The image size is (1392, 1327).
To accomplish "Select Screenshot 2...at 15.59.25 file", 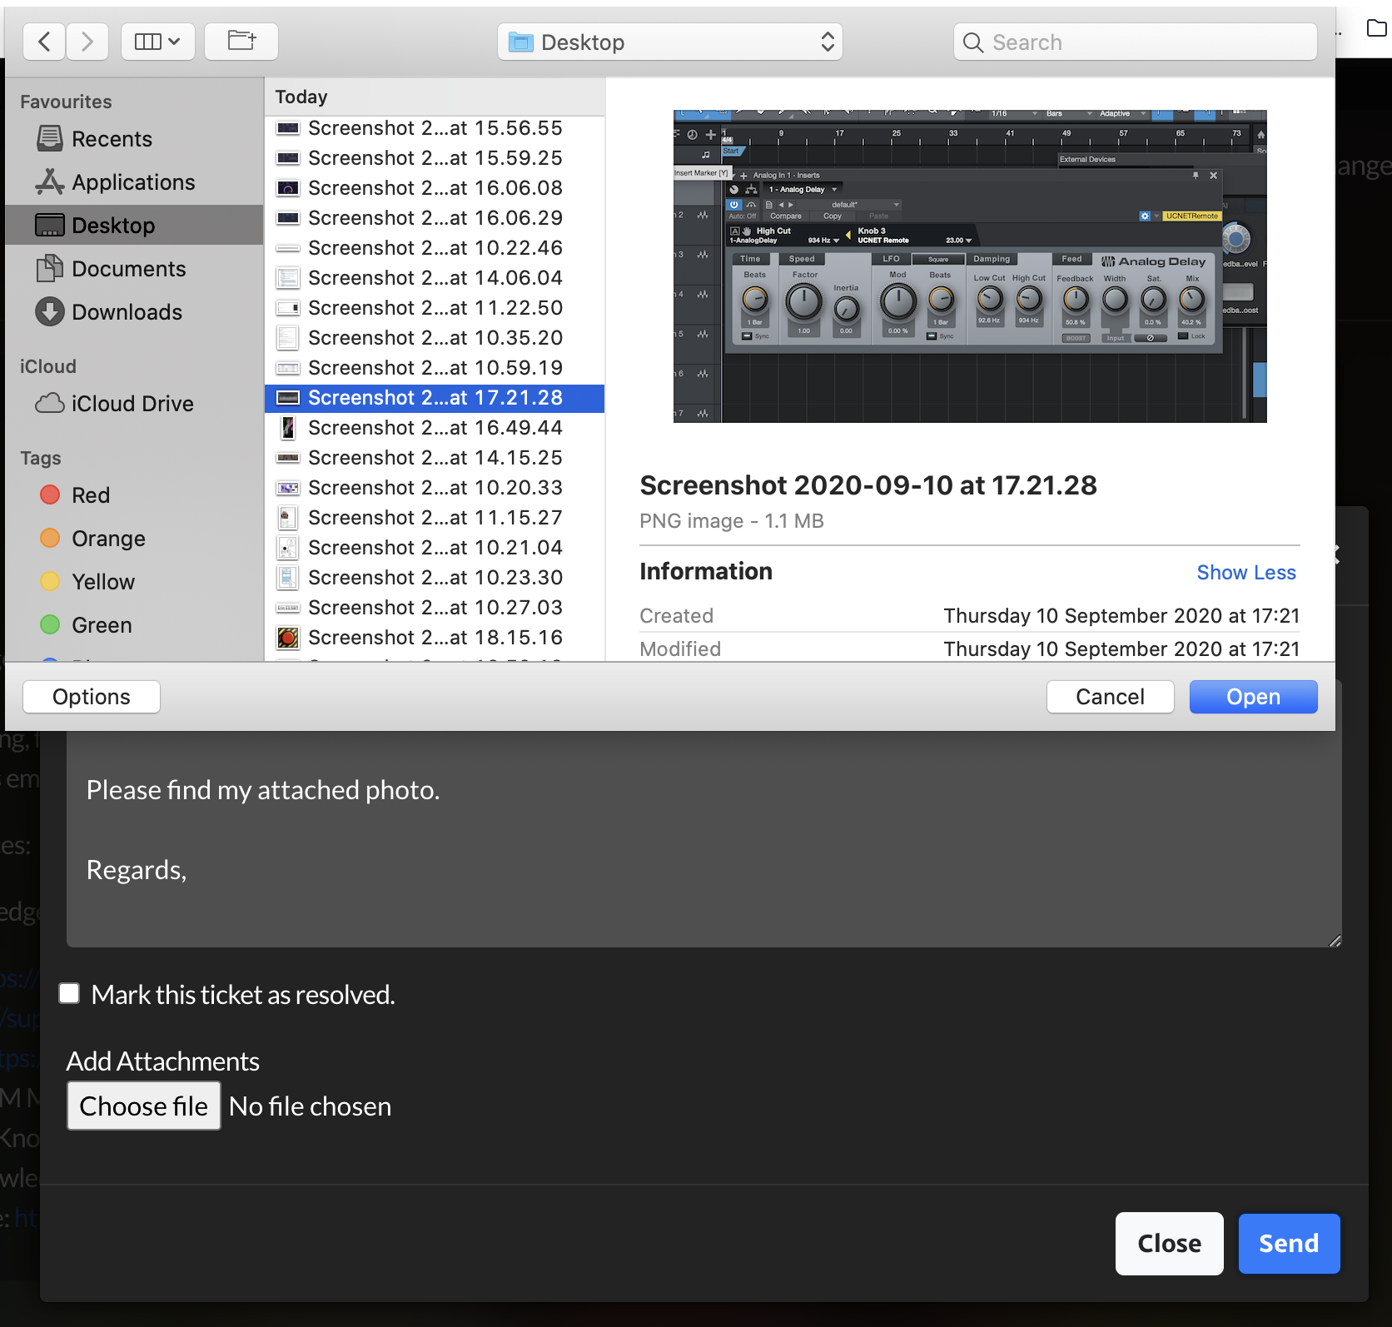I will [435, 158].
